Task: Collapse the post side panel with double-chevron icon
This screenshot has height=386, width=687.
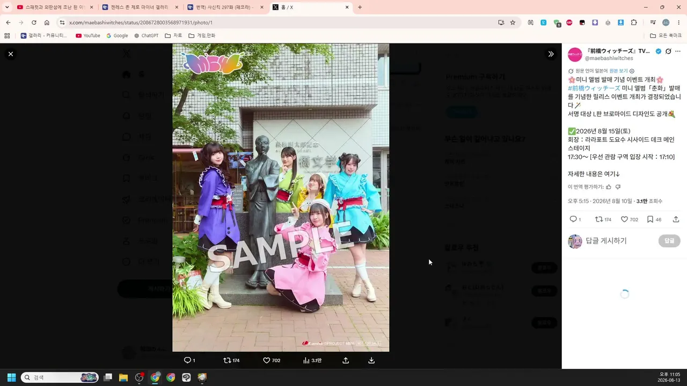Action: pos(551,54)
